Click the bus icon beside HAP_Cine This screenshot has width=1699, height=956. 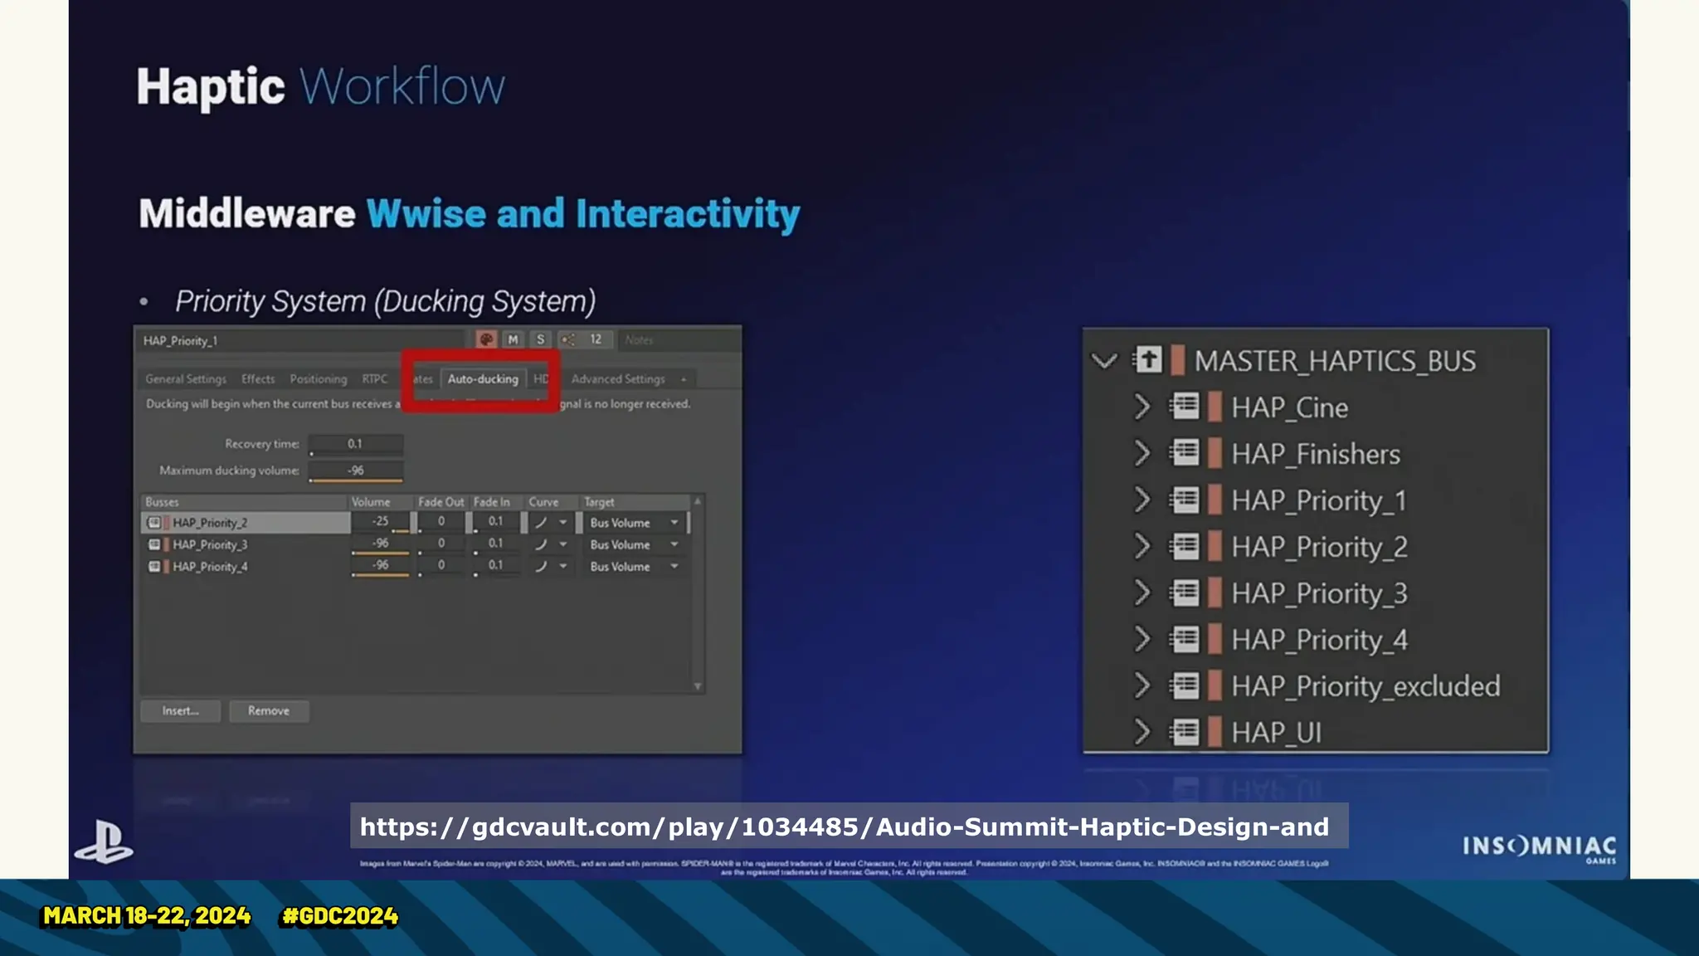point(1185,407)
